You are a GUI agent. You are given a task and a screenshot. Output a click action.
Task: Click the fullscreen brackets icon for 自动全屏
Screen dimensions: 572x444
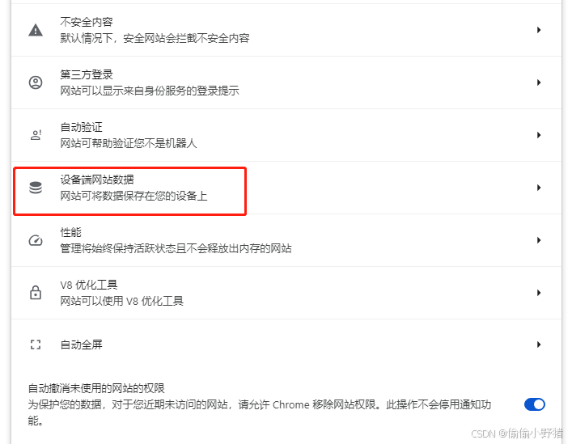point(36,345)
